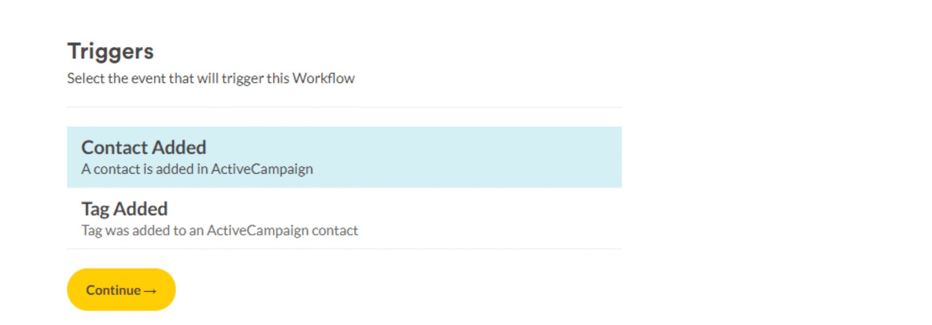Click the word 'contact' ending Tag Added description

pos(334,230)
